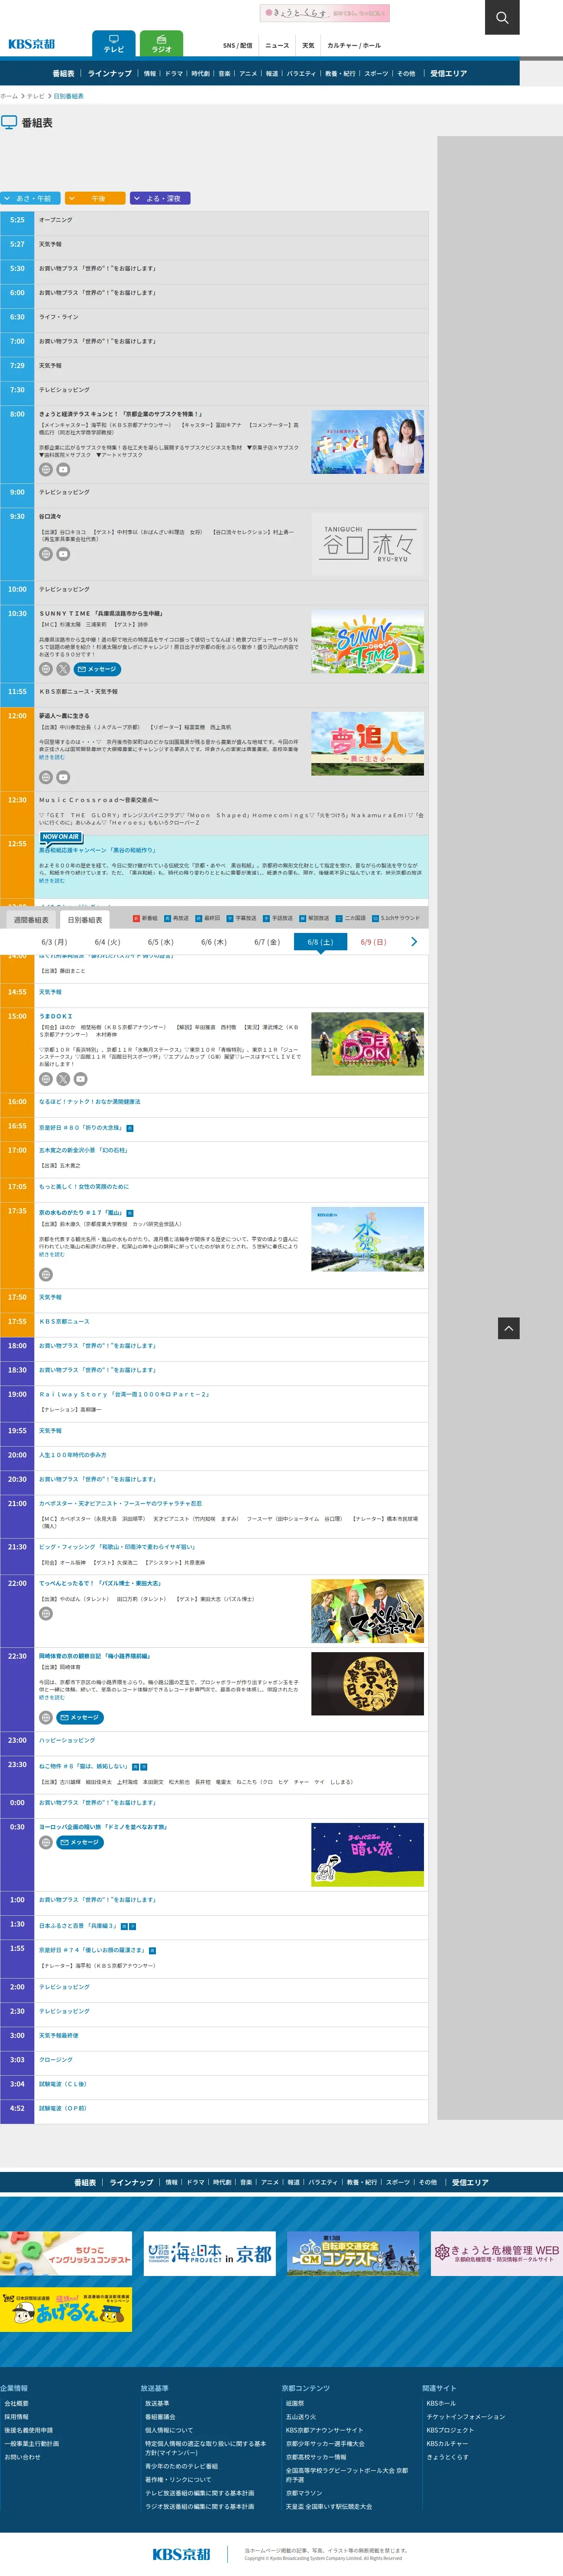563x2576 pixels.
Task: Choose the 6/5 (水) date tab
Action: point(161,942)
